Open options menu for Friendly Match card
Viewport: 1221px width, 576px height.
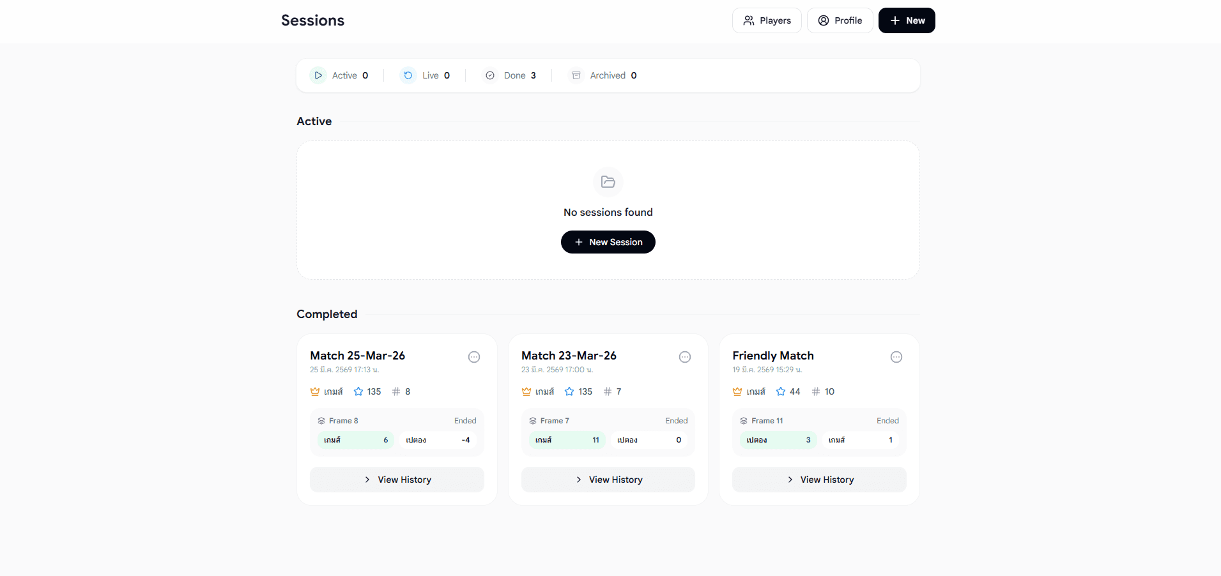tap(896, 357)
